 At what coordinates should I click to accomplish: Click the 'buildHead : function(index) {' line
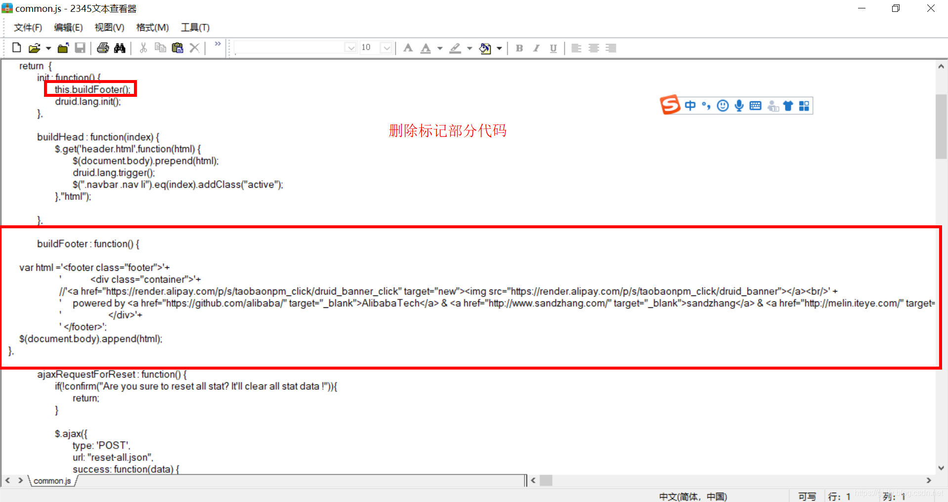click(98, 137)
